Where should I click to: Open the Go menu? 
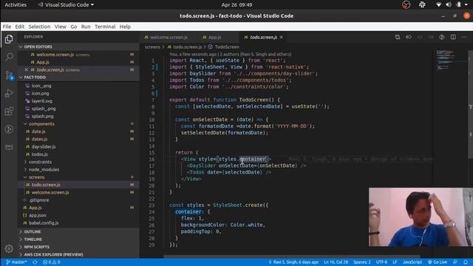click(x=74, y=27)
